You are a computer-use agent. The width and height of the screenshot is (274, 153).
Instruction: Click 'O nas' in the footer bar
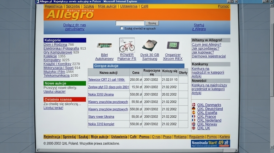pos(156,137)
